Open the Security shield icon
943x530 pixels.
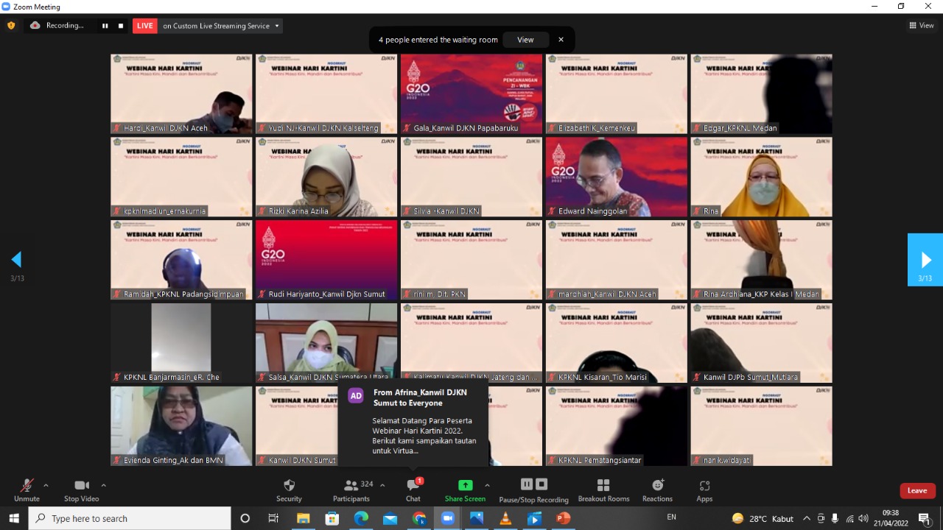(x=289, y=486)
